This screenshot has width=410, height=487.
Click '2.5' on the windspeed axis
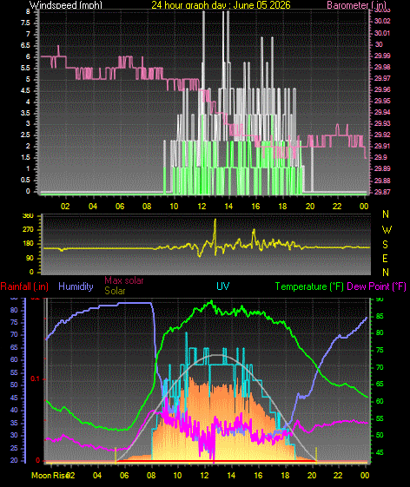tap(25, 135)
